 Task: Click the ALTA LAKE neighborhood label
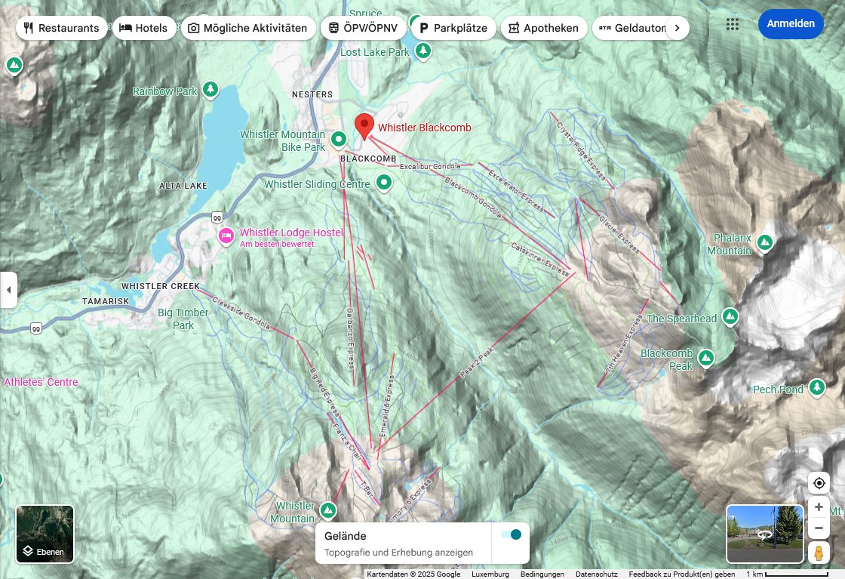coord(183,186)
